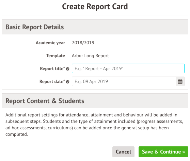
Task: Open the calendar date picker icon
Action: [180, 81]
